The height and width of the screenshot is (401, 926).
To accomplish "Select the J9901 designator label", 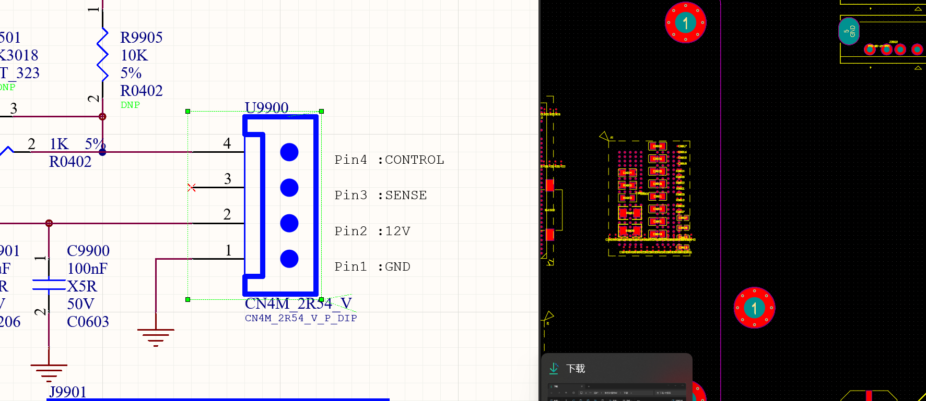I will [x=68, y=392].
